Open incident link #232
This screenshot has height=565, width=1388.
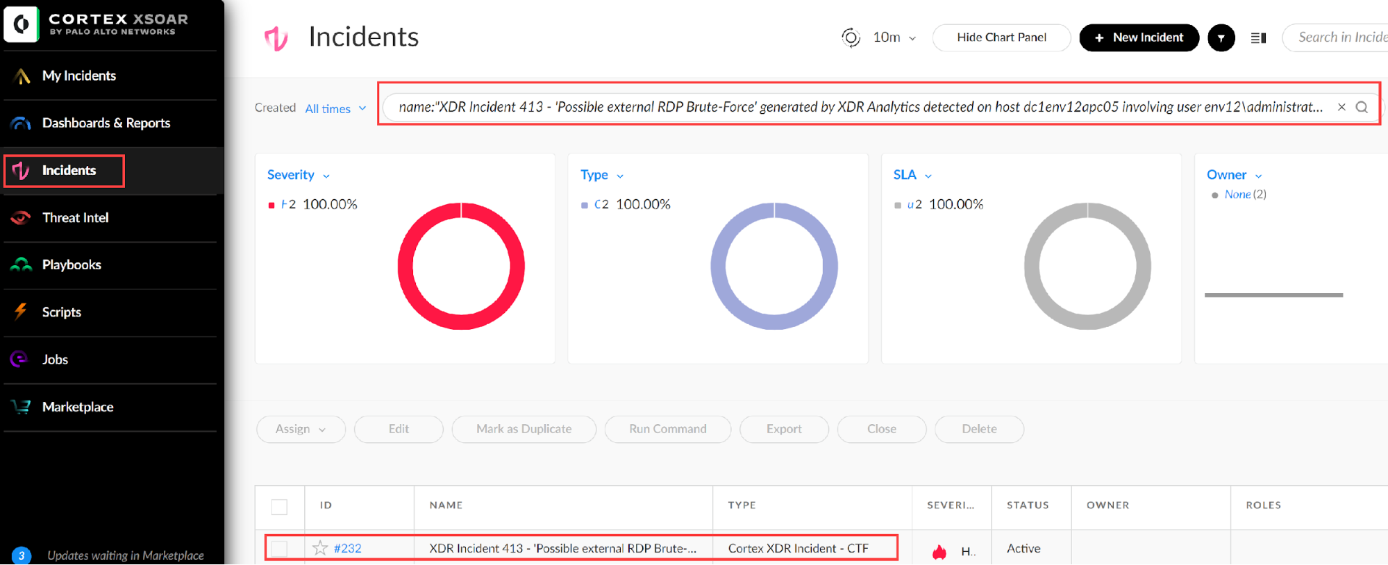[x=347, y=548]
